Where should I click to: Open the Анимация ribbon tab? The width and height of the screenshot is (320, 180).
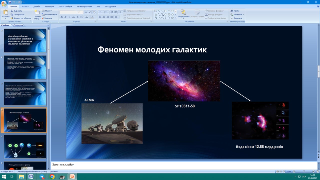click(49, 6)
